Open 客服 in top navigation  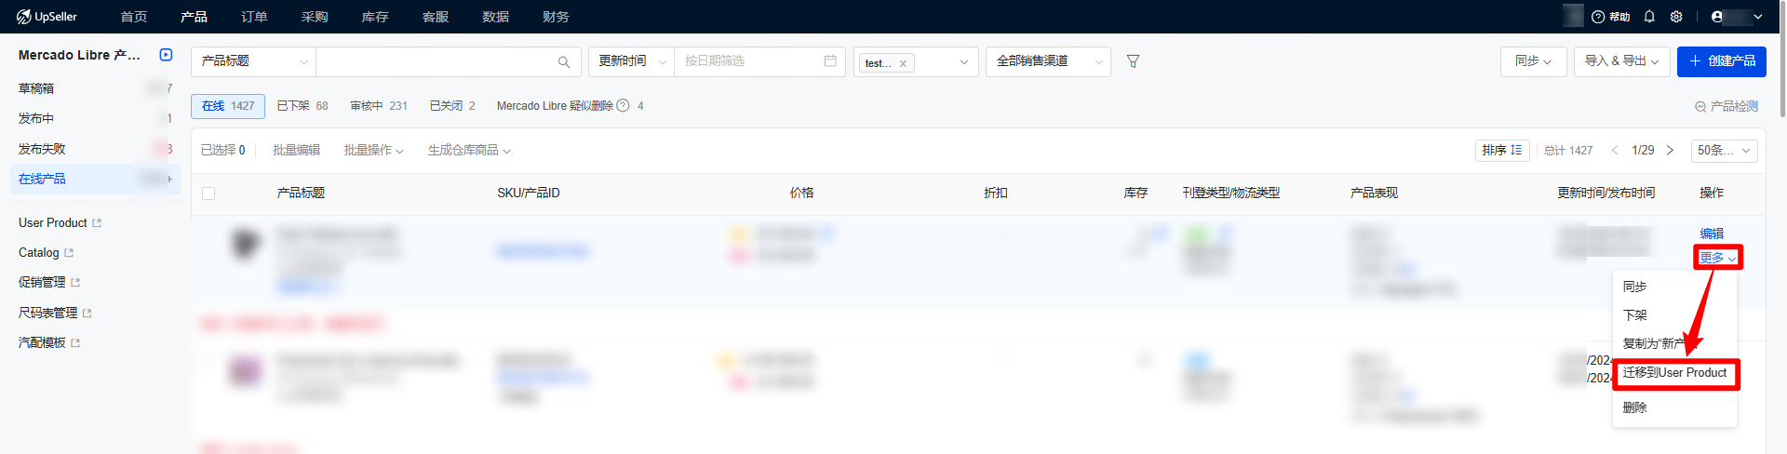(x=436, y=17)
